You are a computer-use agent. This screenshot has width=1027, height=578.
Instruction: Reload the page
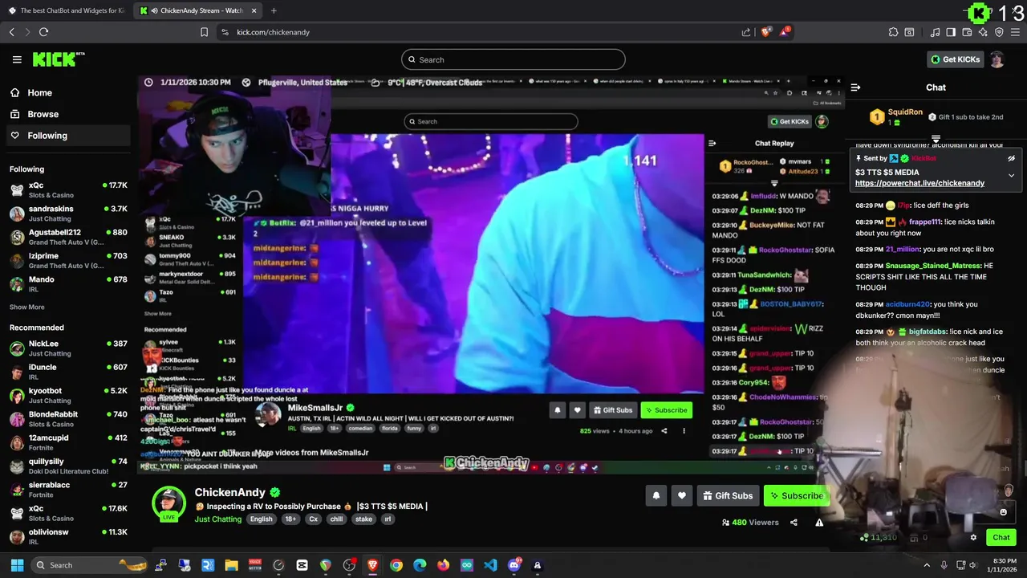click(43, 32)
